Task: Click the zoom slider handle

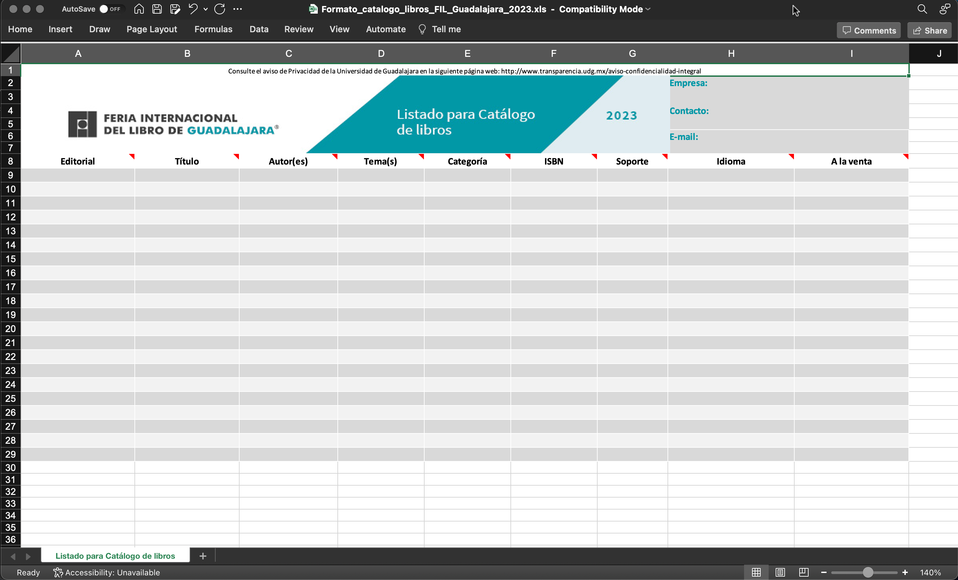Action: pyautogui.click(x=868, y=573)
